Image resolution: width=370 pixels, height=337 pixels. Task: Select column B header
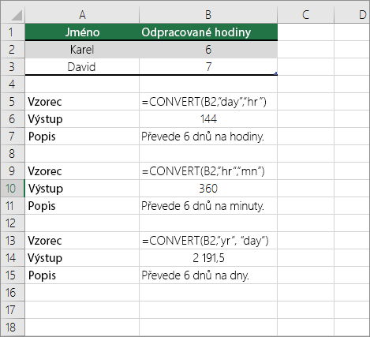[208, 15]
